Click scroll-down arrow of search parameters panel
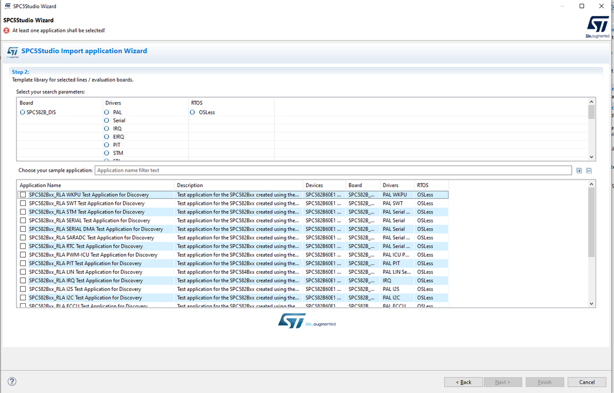614x393 pixels. pos(591,157)
